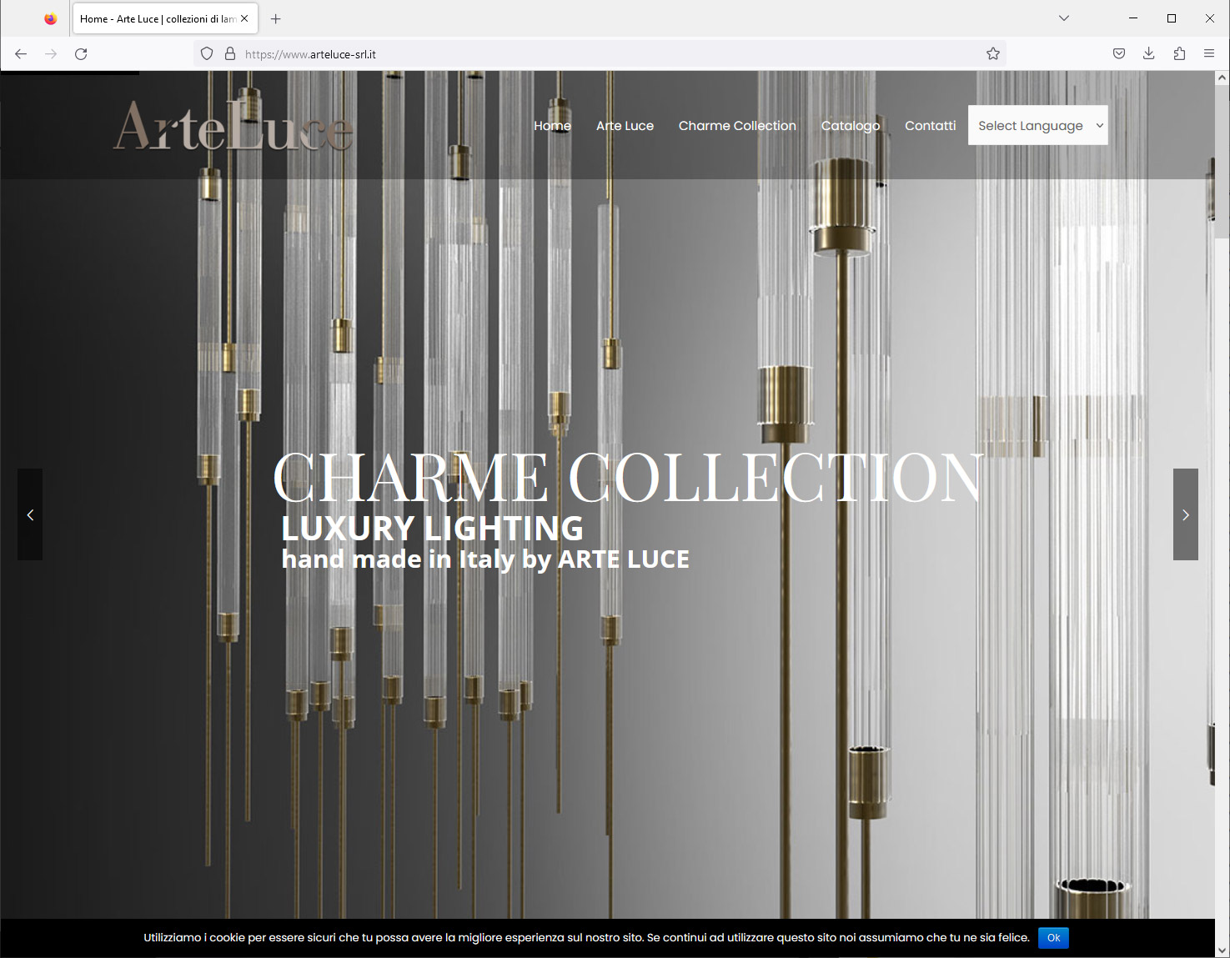The width and height of the screenshot is (1230, 958).
Task: Click 'hand made in Italy by ARTE LUCE' text
Action: click(485, 559)
